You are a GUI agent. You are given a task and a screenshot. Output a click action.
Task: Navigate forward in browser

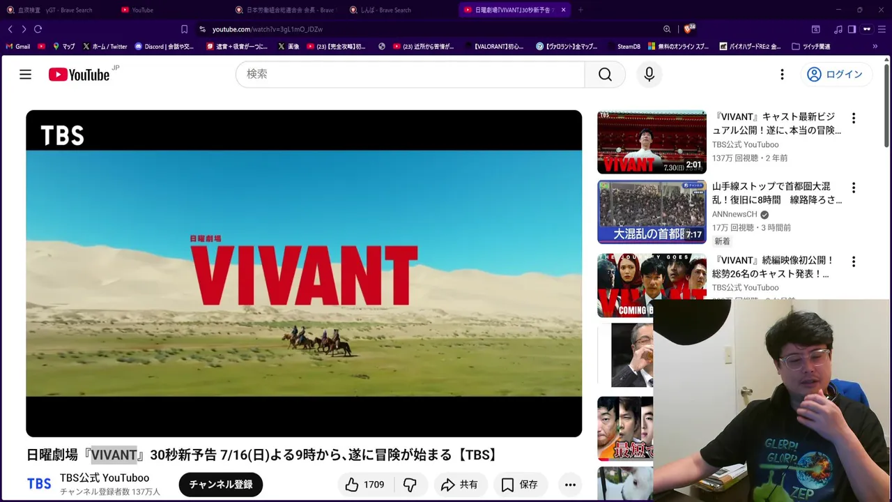pyautogui.click(x=24, y=29)
